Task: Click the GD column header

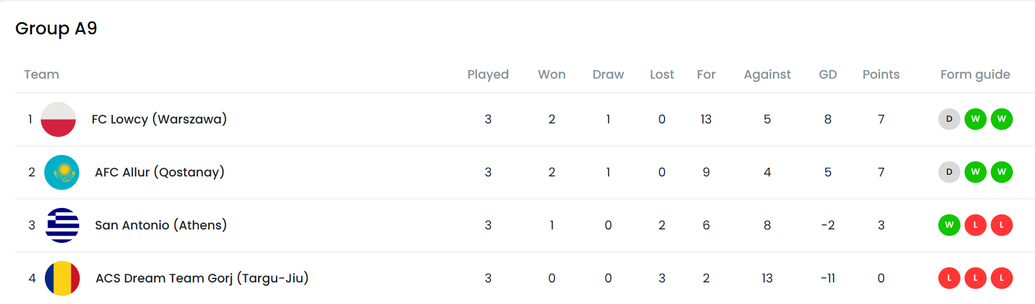Action: pos(827,75)
